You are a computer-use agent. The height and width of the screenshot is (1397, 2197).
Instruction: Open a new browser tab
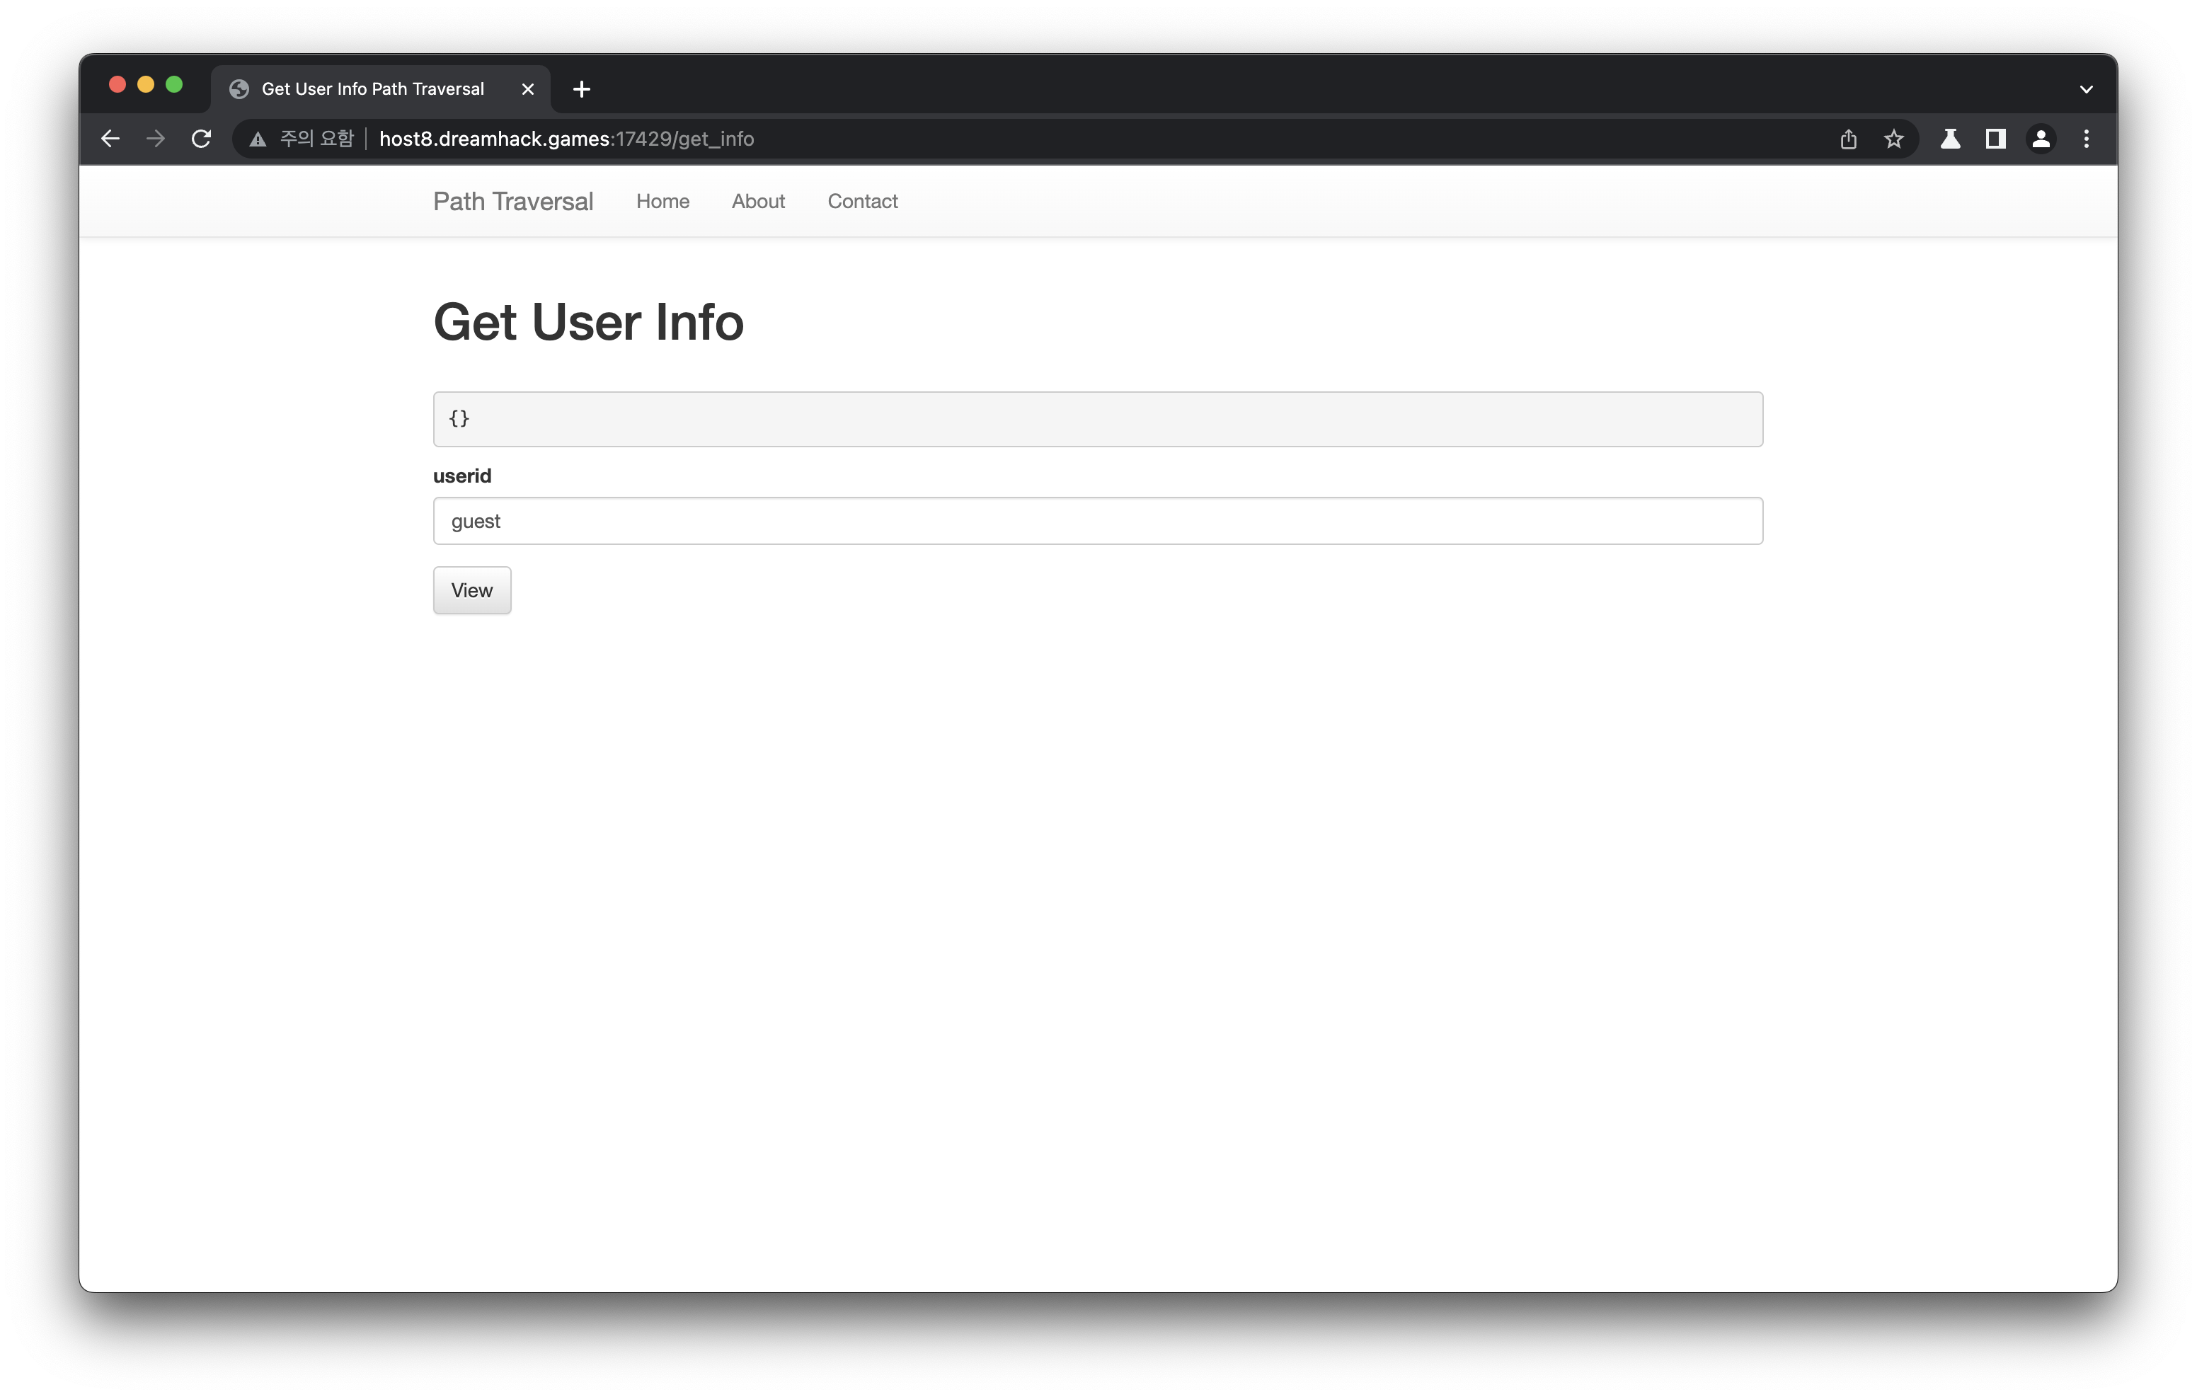coord(581,89)
